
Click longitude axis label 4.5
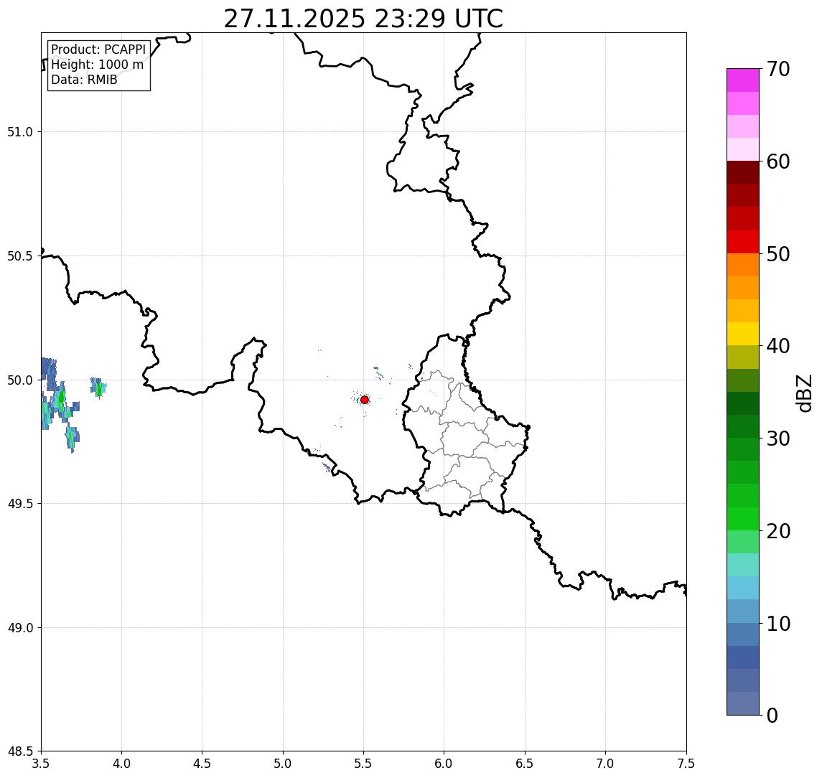tap(202, 764)
